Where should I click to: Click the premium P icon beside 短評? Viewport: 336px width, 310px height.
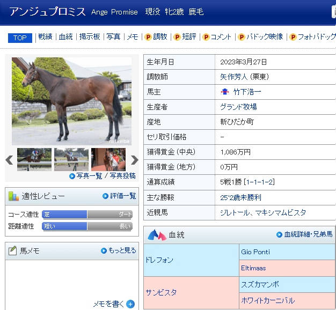coord(177,37)
